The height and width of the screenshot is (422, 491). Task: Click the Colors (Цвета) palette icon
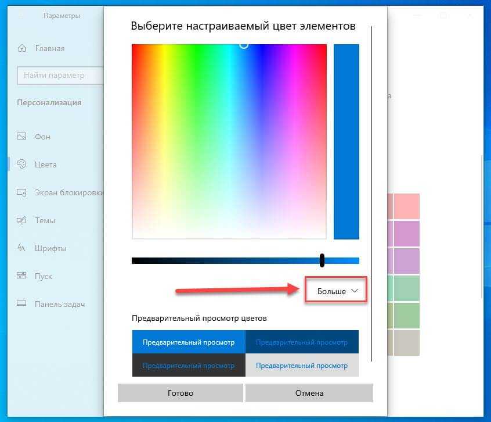[x=22, y=164]
